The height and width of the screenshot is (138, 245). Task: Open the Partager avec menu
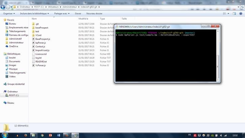pyautogui.click(x=62, y=13)
